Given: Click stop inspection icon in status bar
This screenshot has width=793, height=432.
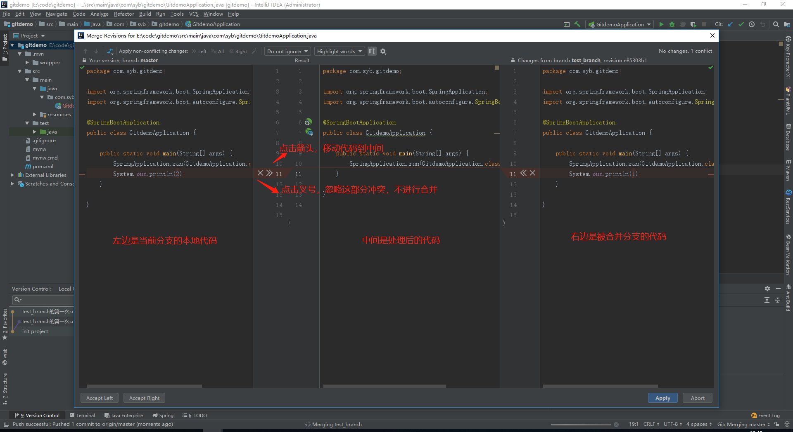Looking at the screenshot, I should pos(616,425).
